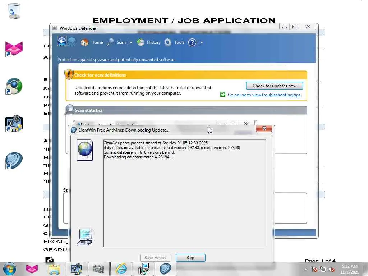The image size is (368, 276).
Task: Click 'Current database is 1616 versions behind' line
Action: click(x=139, y=152)
